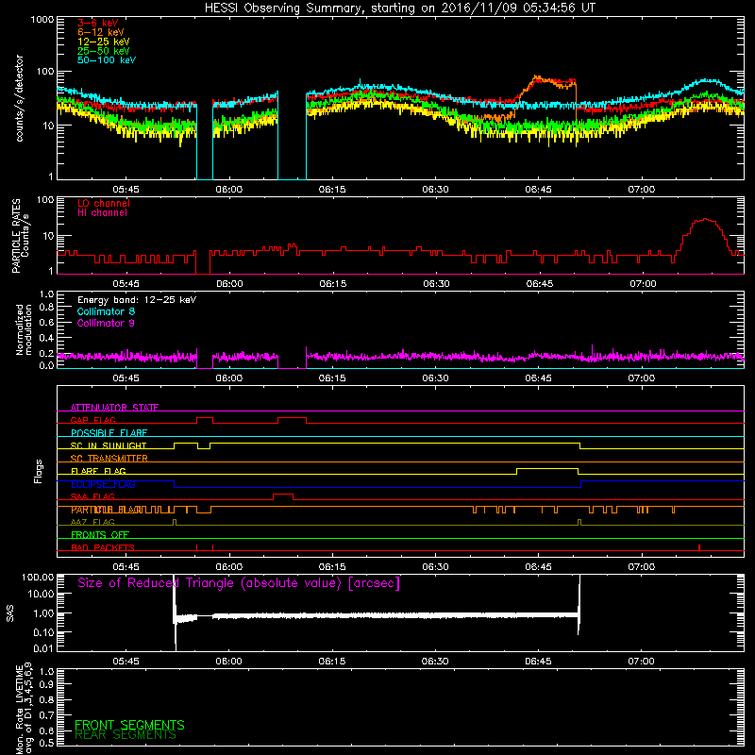Click the 06:15 tick label under the counts plot
The width and height of the screenshot is (755, 755).
(x=332, y=190)
